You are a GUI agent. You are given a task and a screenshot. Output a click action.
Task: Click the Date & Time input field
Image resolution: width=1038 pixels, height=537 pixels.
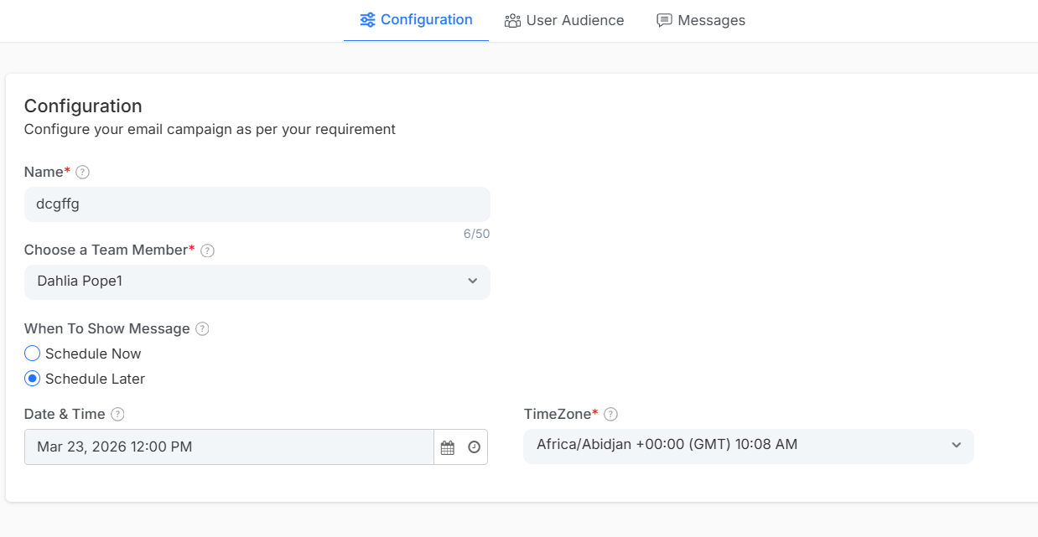pyautogui.click(x=229, y=447)
